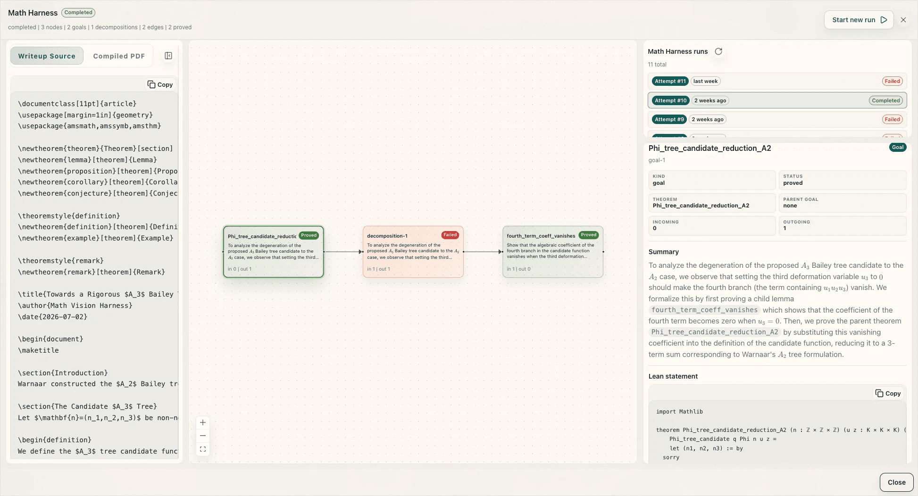Click the Completed status badge in header
This screenshot has width=918, height=496.
click(x=78, y=13)
